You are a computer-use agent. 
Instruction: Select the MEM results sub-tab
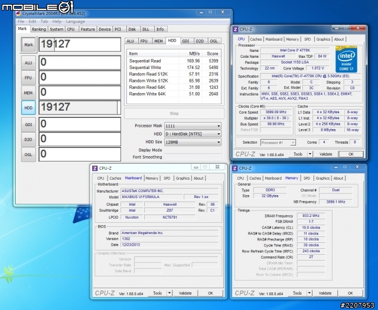pyautogui.click(x=158, y=41)
